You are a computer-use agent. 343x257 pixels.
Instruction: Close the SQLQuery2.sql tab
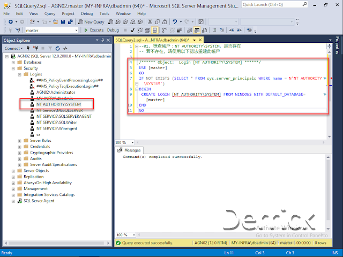(x=200, y=40)
